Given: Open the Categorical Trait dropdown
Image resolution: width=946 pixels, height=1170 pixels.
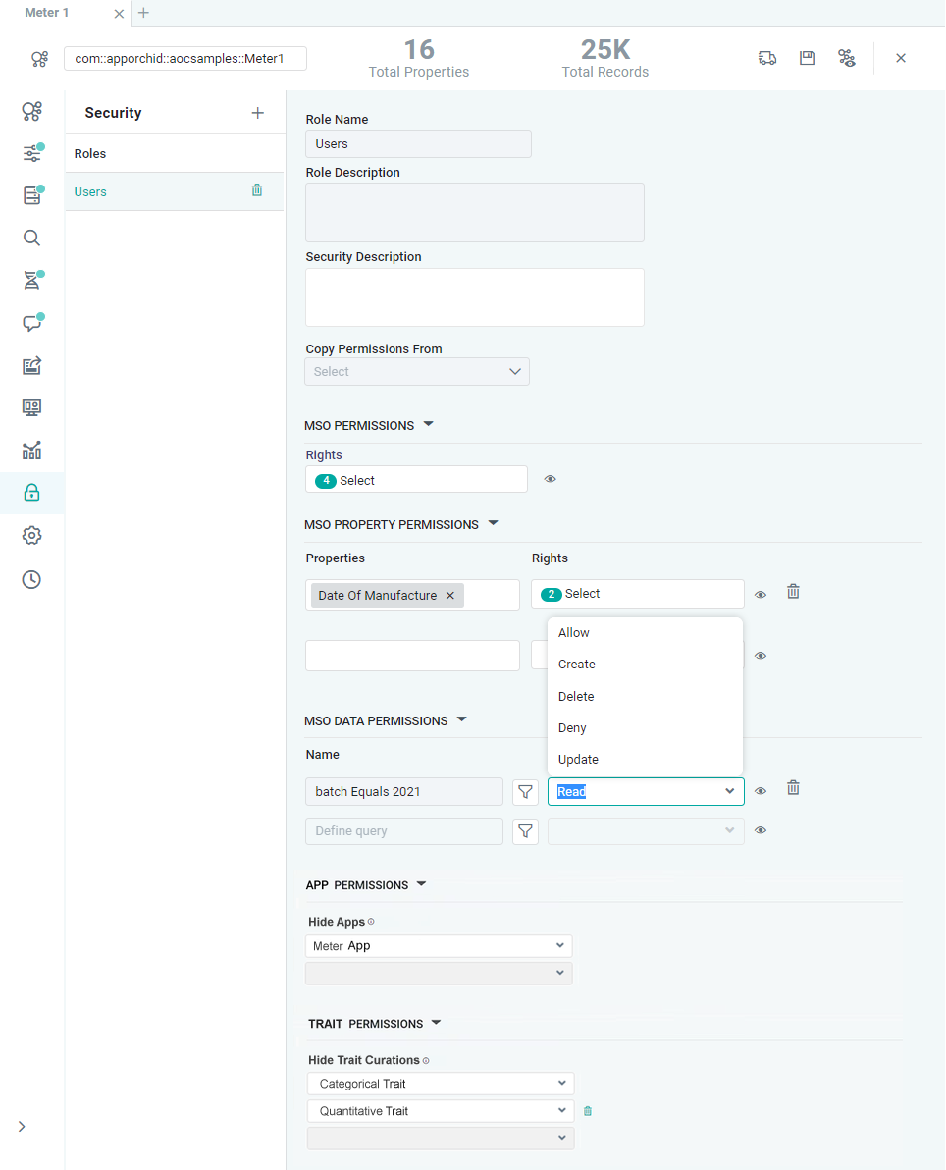Looking at the screenshot, I should click(x=440, y=1084).
